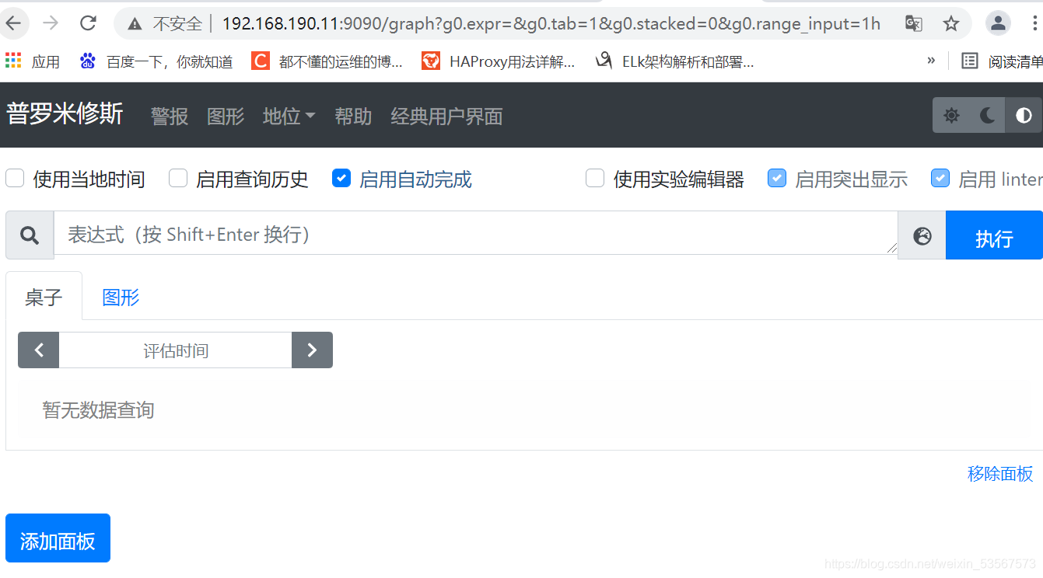Click the magnifier search icon beside expression
1043x578 pixels.
tap(30, 235)
